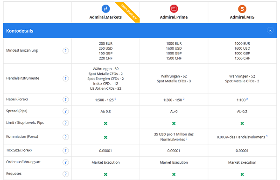The image size is (280, 180).
Task: Click the red Admiral.Prime account icon
Action: click(x=174, y=9)
